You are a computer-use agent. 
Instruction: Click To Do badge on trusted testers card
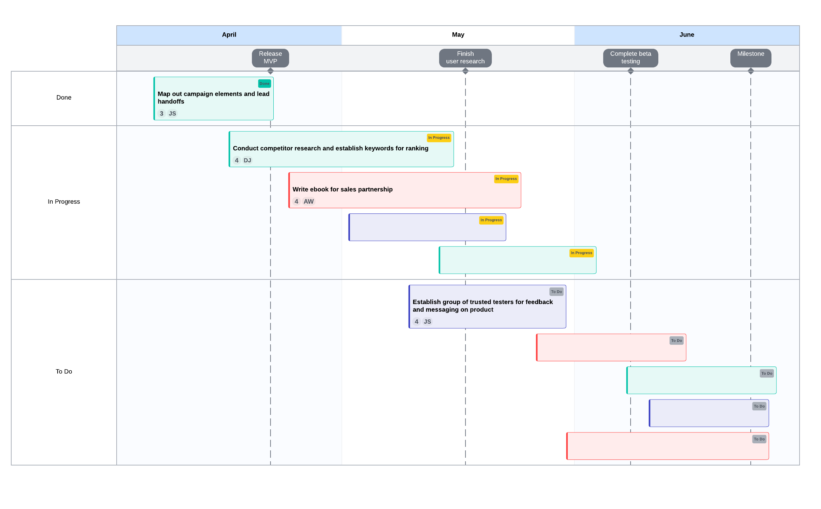pos(556,292)
